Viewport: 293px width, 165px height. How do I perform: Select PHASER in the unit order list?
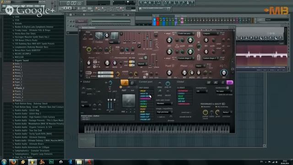[146, 106]
